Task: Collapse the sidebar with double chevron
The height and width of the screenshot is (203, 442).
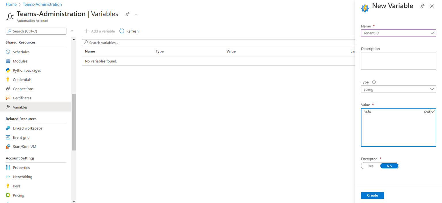Action: click(x=72, y=31)
